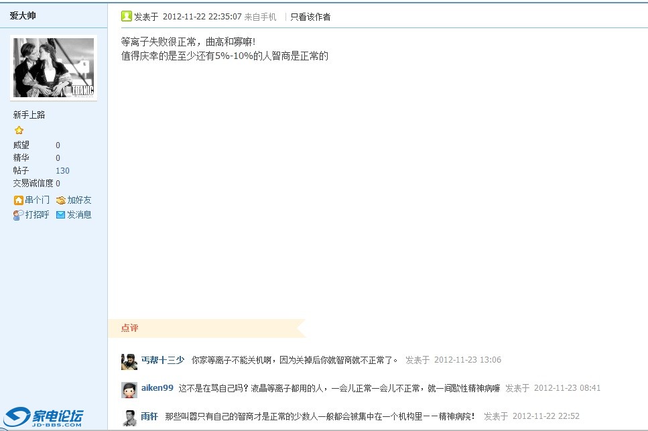Click the 打招呼 greeting icon

click(19, 215)
